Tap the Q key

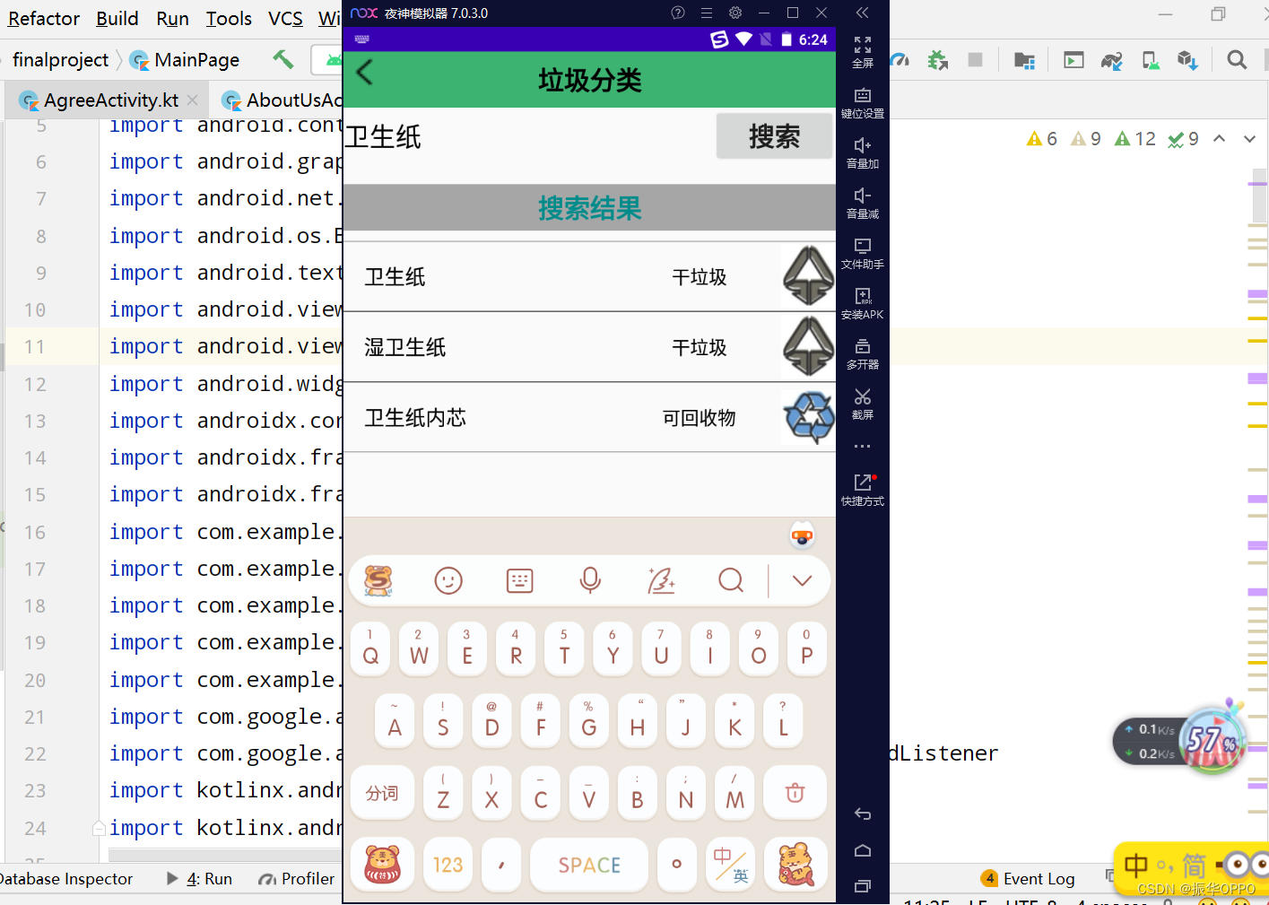370,649
